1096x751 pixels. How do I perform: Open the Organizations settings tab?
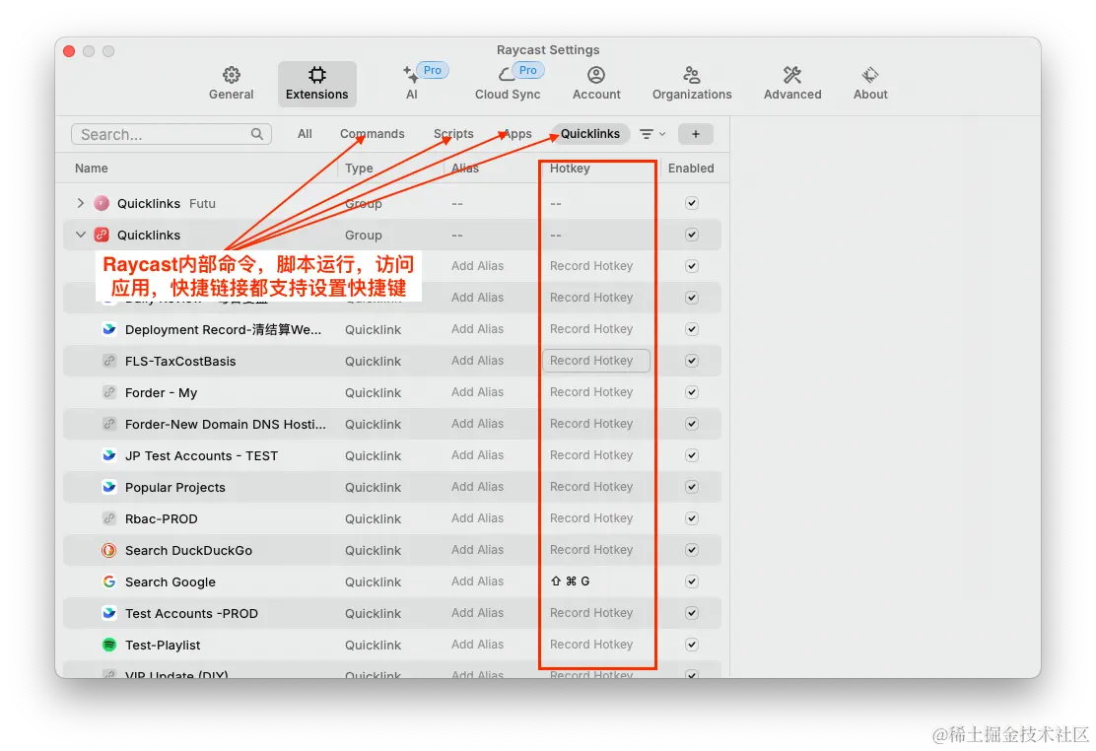pyautogui.click(x=692, y=84)
